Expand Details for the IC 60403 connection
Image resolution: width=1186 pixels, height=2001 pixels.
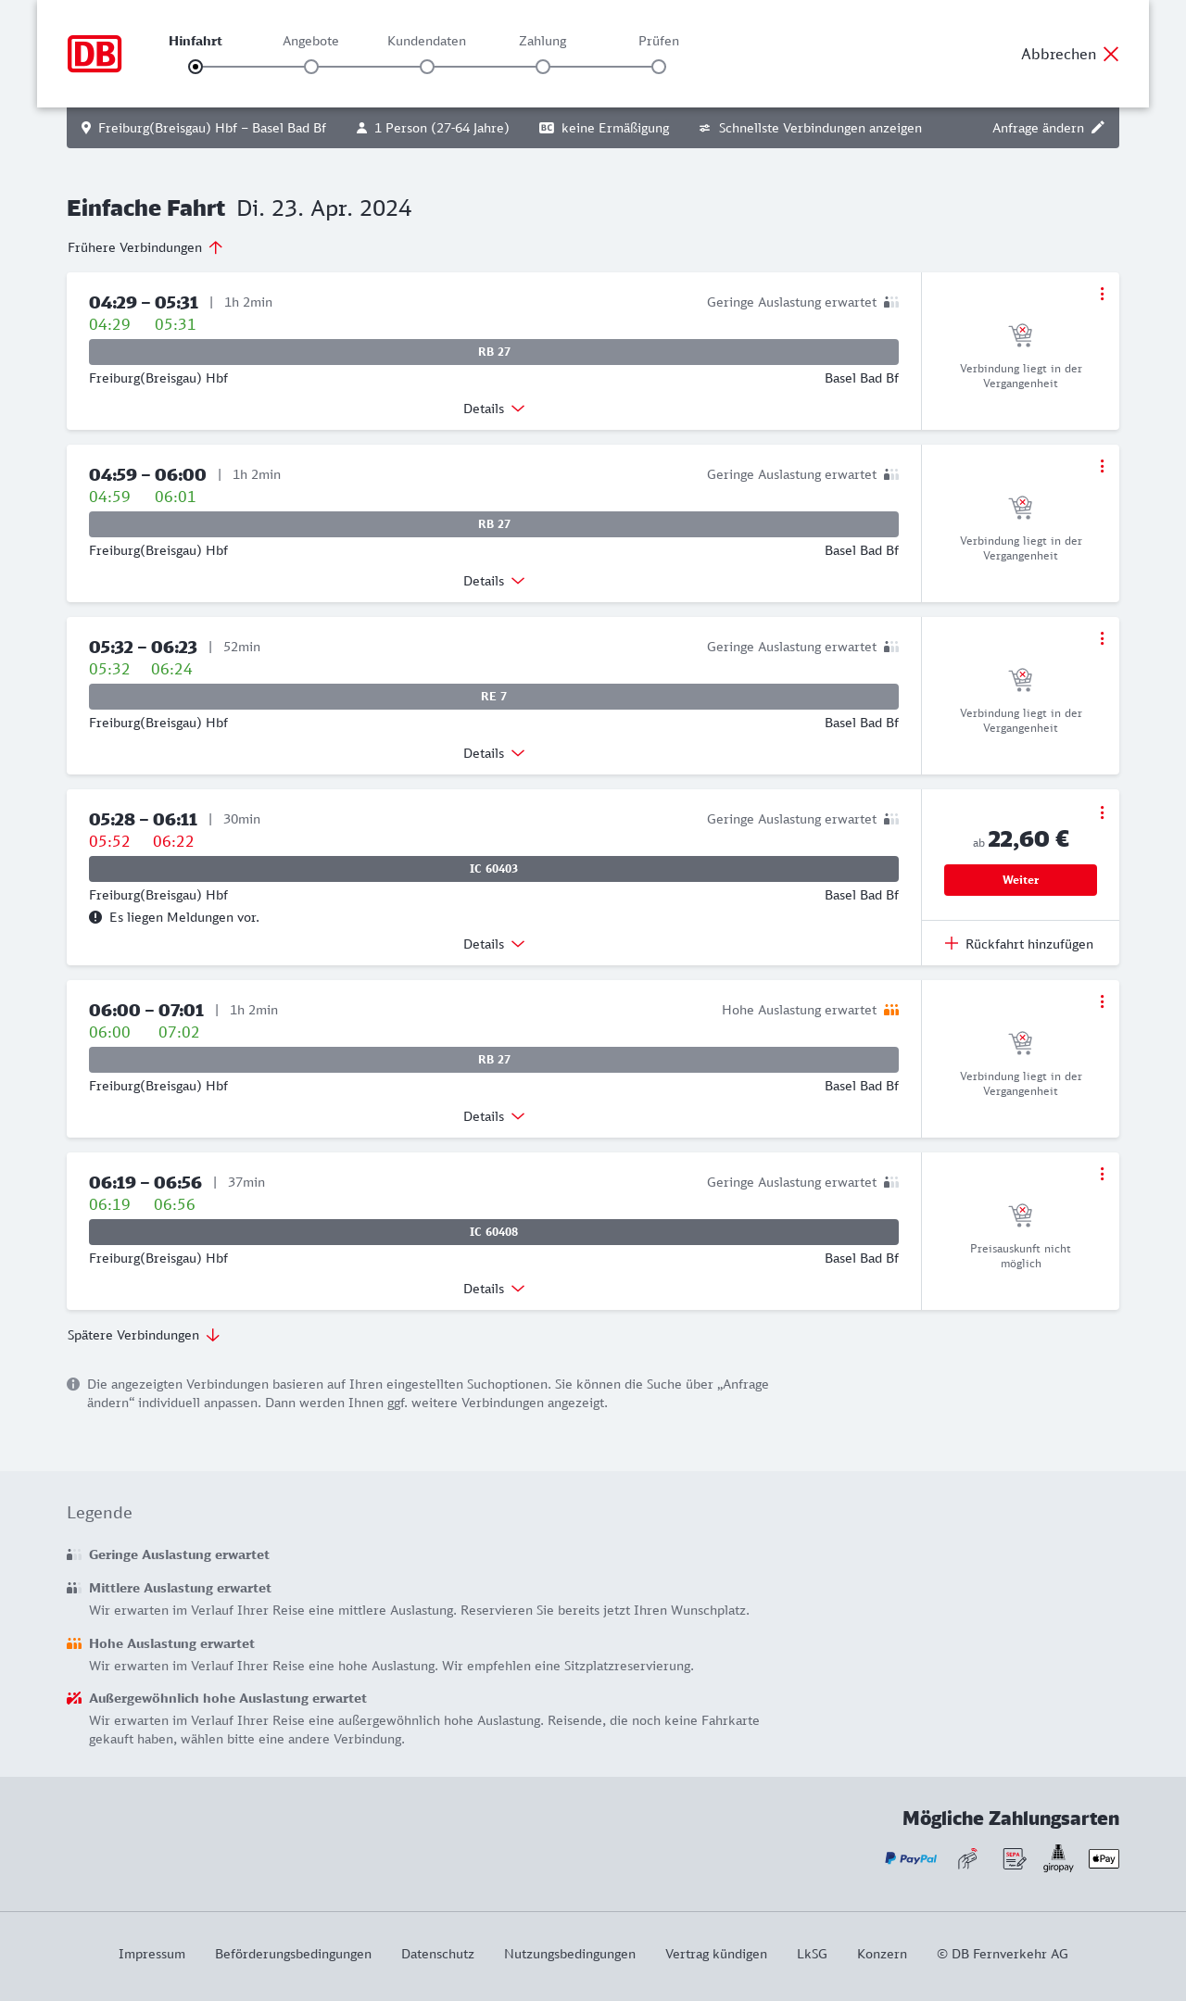[x=494, y=944]
